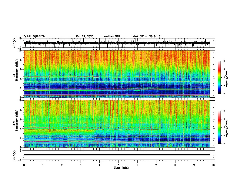Click inside the ch.1 spectrogram panel

pos(117,74)
